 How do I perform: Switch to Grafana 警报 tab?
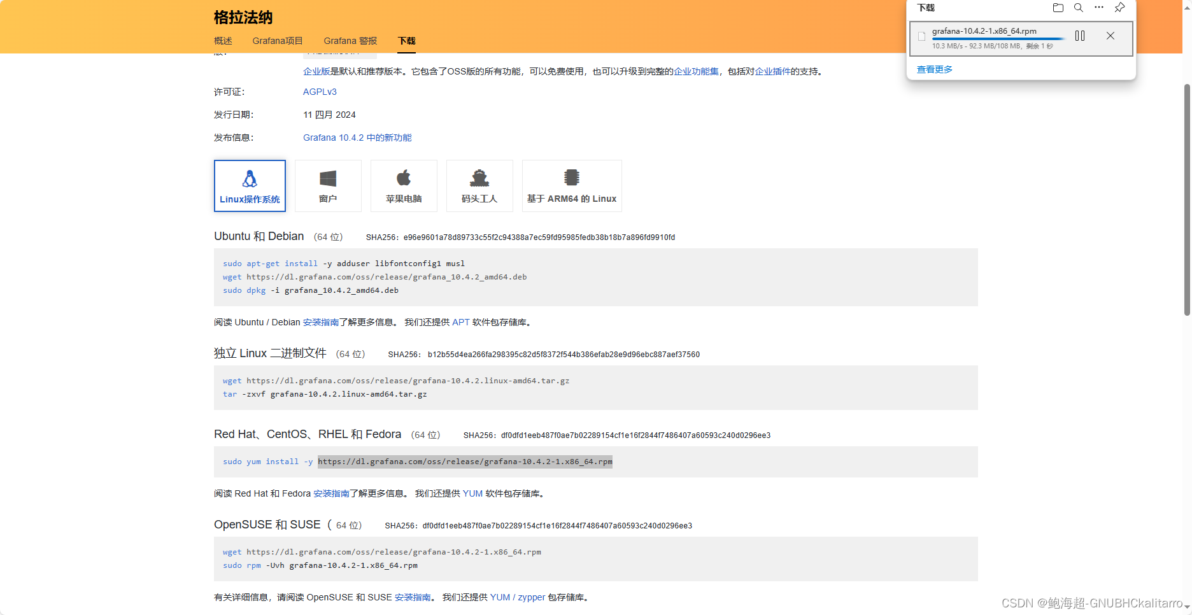click(350, 41)
